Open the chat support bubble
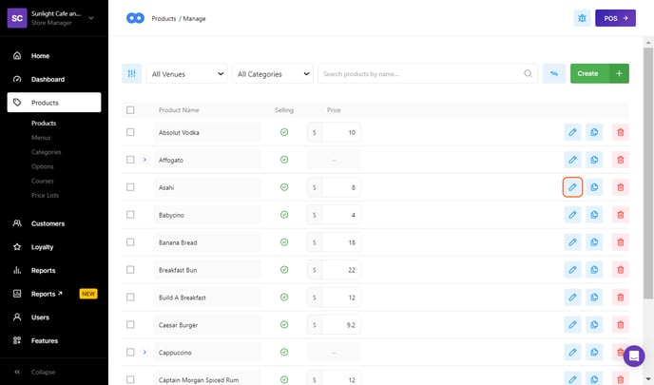 634,356
